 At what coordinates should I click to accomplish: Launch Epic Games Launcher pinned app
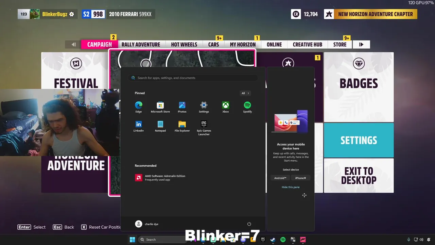click(x=204, y=128)
